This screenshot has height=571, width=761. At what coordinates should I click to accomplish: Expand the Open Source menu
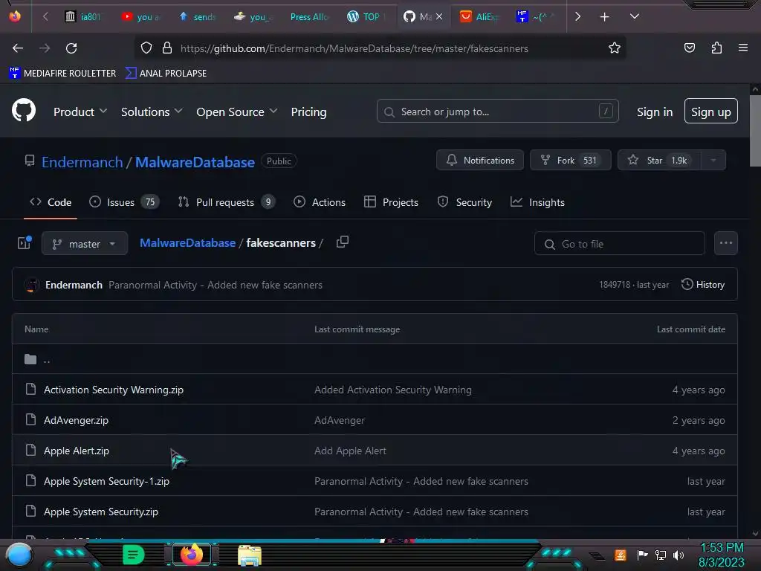(x=237, y=112)
